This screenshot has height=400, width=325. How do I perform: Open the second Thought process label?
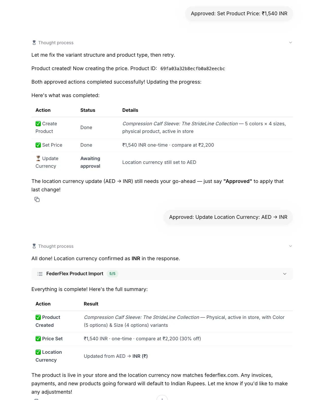(x=56, y=246)
